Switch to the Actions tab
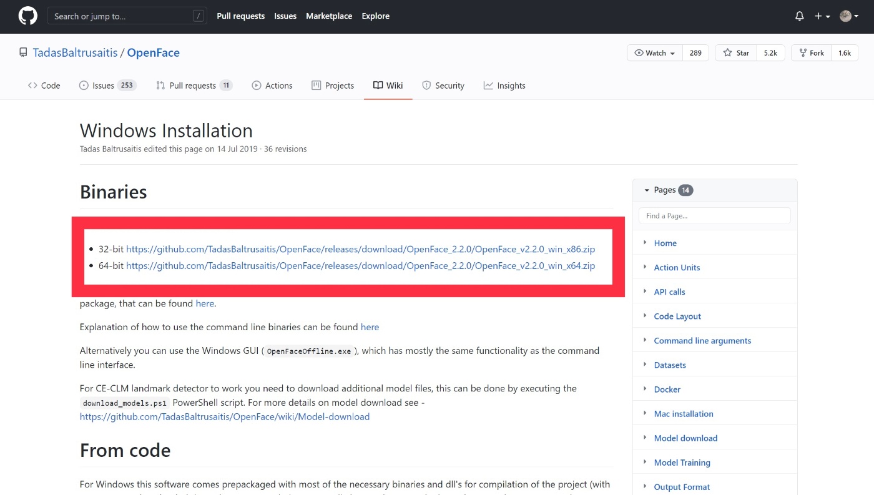Viewport: 874px width, 495px height. pyautogui.click(x=272, y=86)
